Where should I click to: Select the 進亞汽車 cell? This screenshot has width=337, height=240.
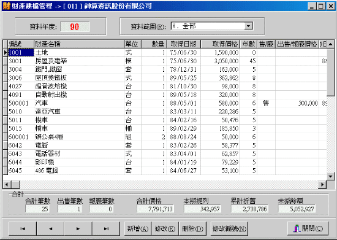tap(79, 112)
